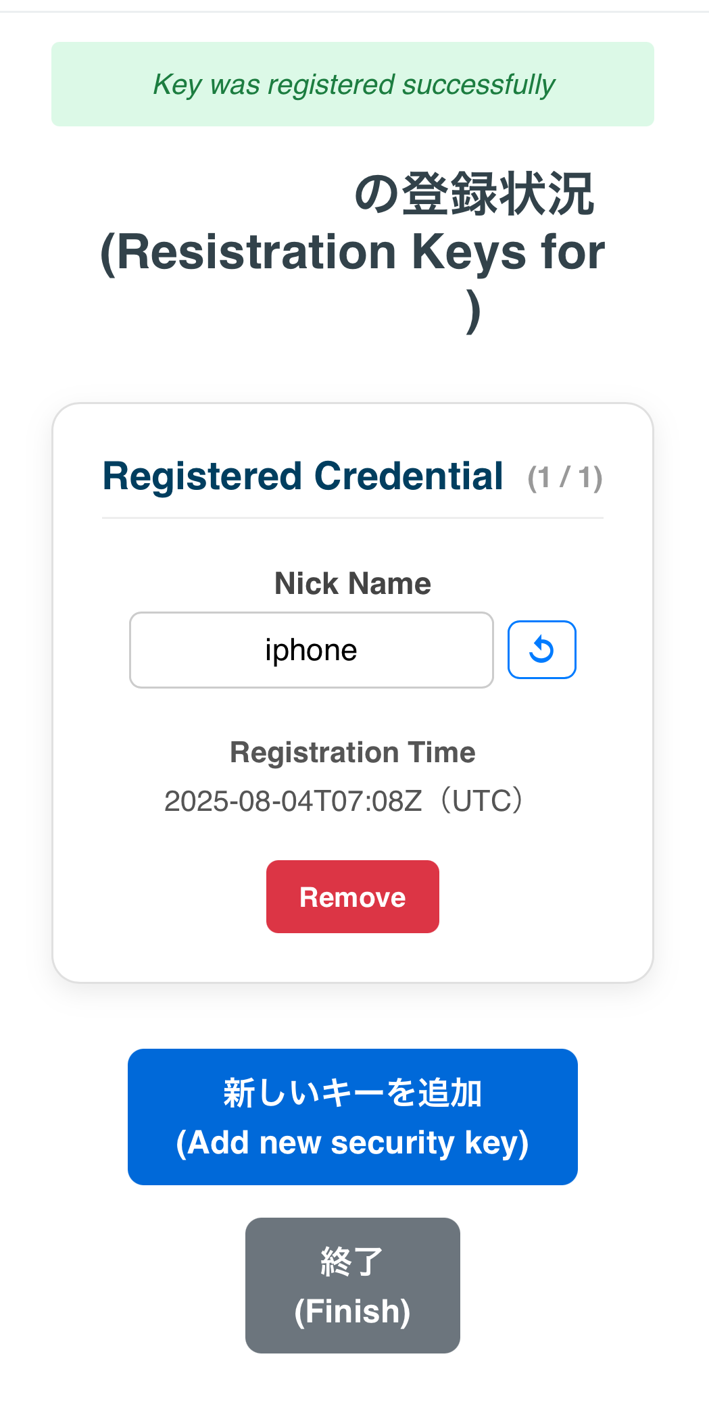Click the Resistration Keys for heading line
The image size is (709, 1417).
(x=352, y=252)
